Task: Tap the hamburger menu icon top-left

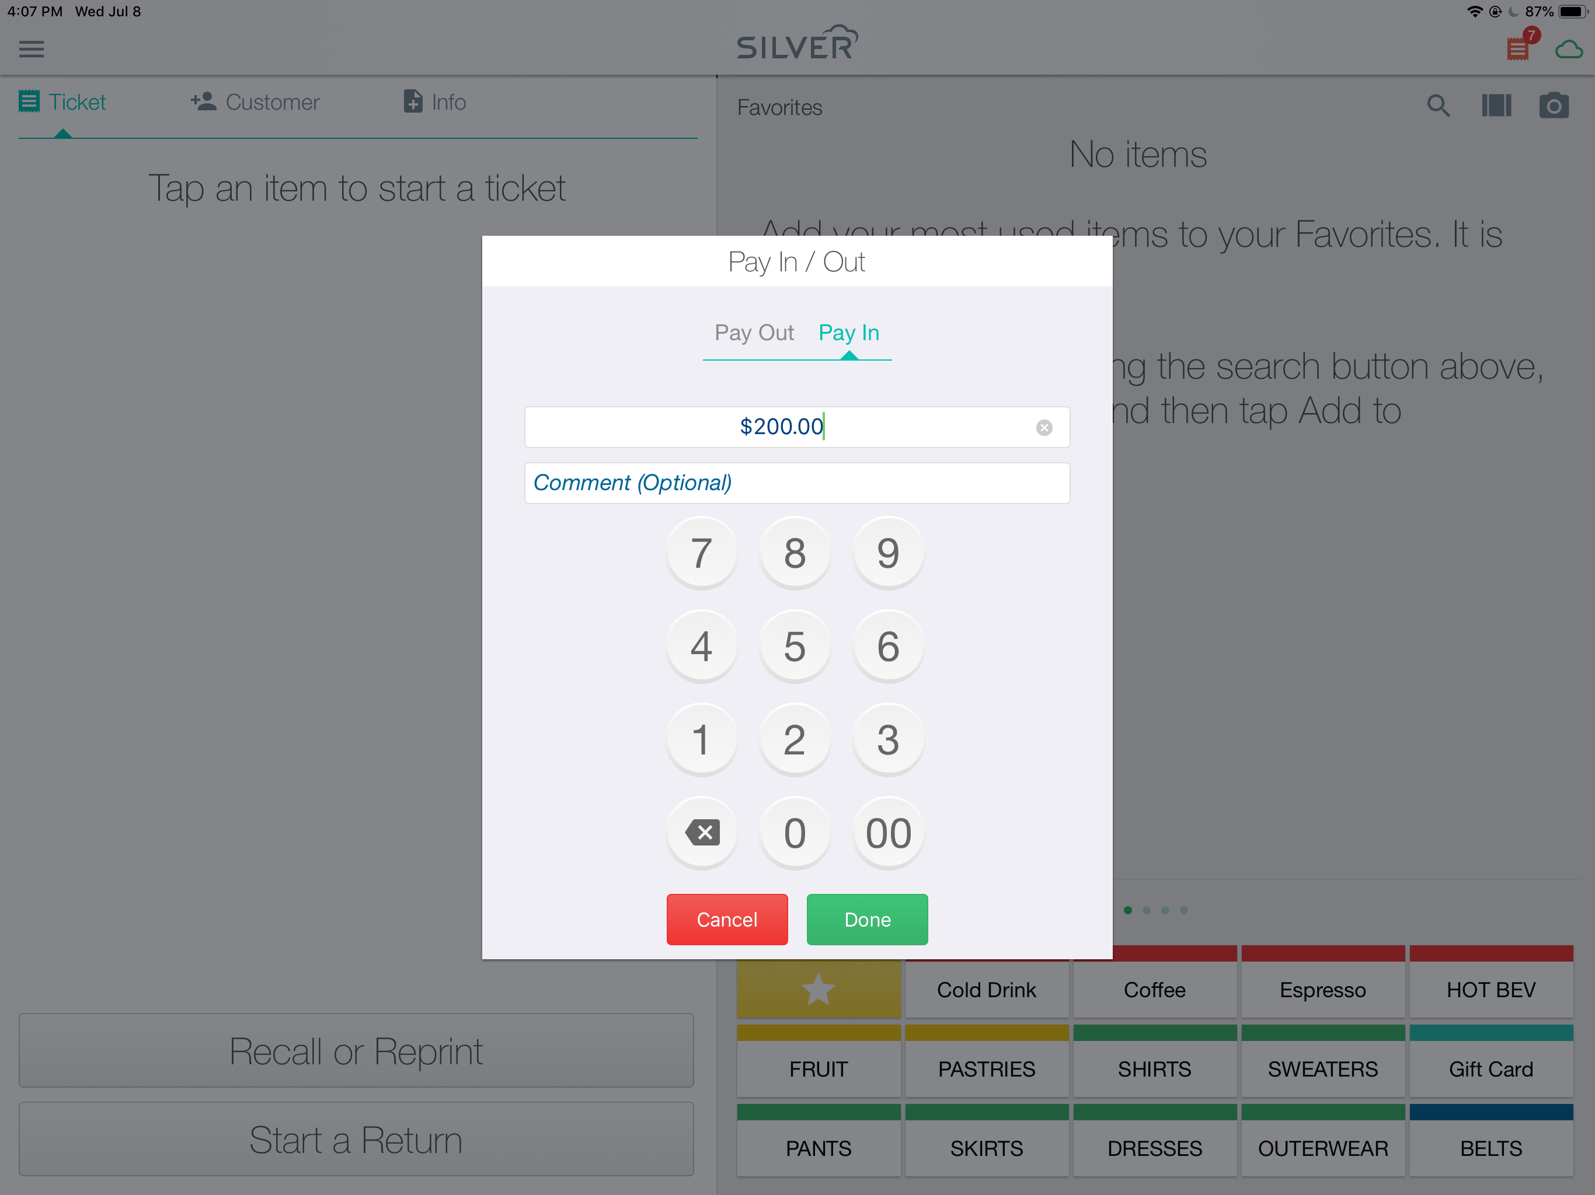Action: (32, 49)
